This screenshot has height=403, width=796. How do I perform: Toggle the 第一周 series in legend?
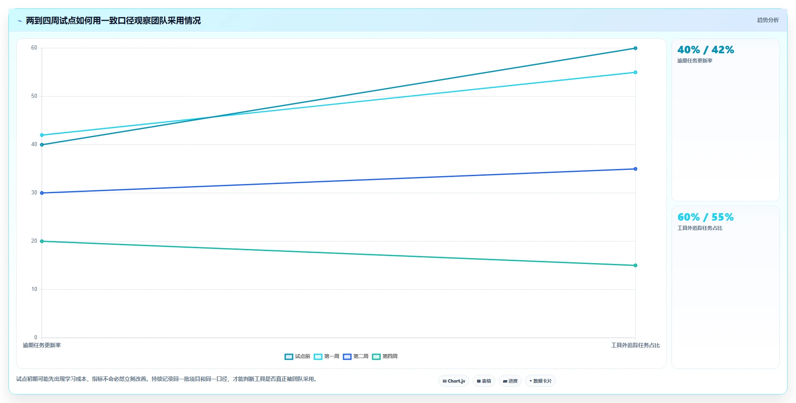(326, 356)
